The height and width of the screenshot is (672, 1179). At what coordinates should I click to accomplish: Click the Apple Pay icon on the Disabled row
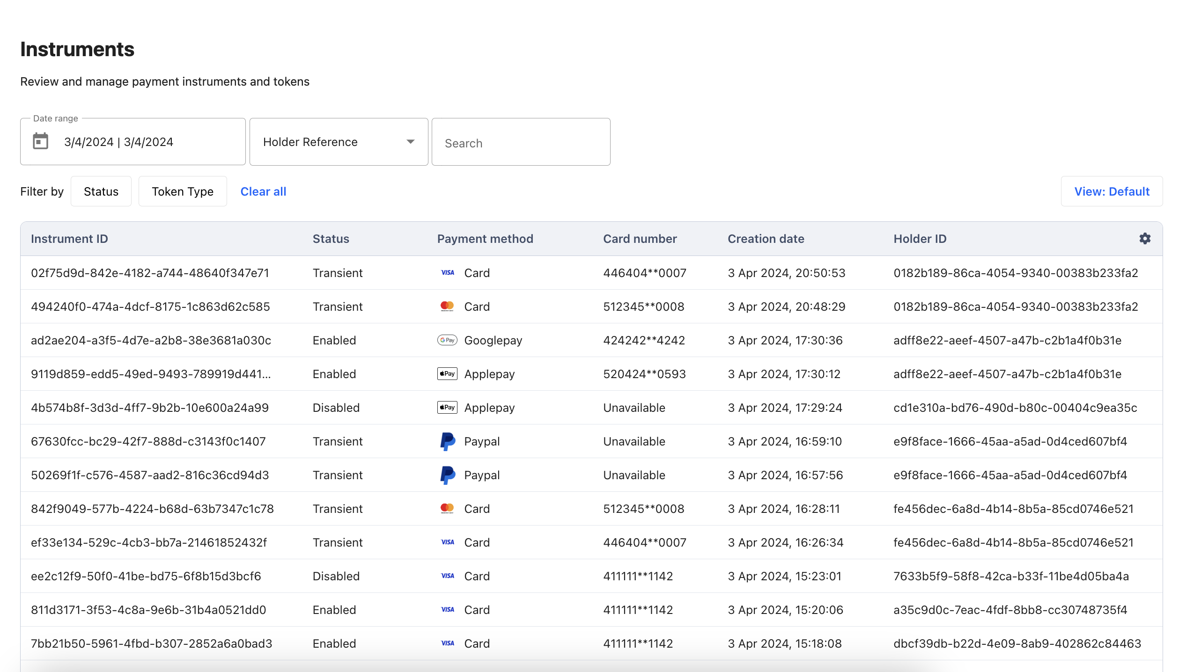[x=447, y=408]
